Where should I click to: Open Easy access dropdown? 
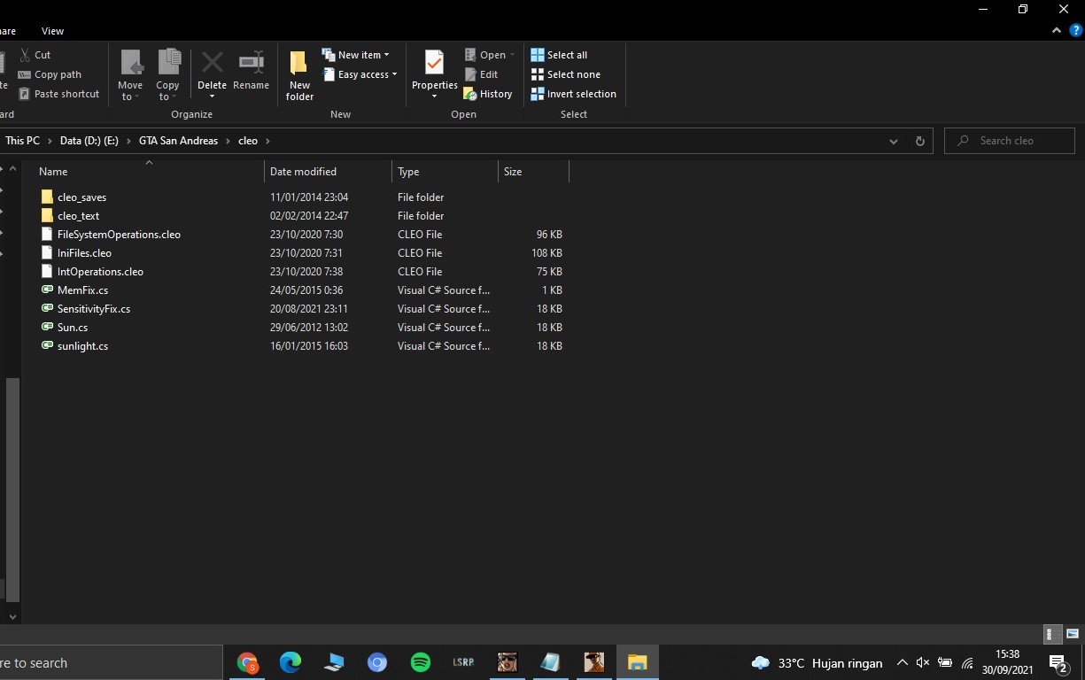(x=359, y=74)
